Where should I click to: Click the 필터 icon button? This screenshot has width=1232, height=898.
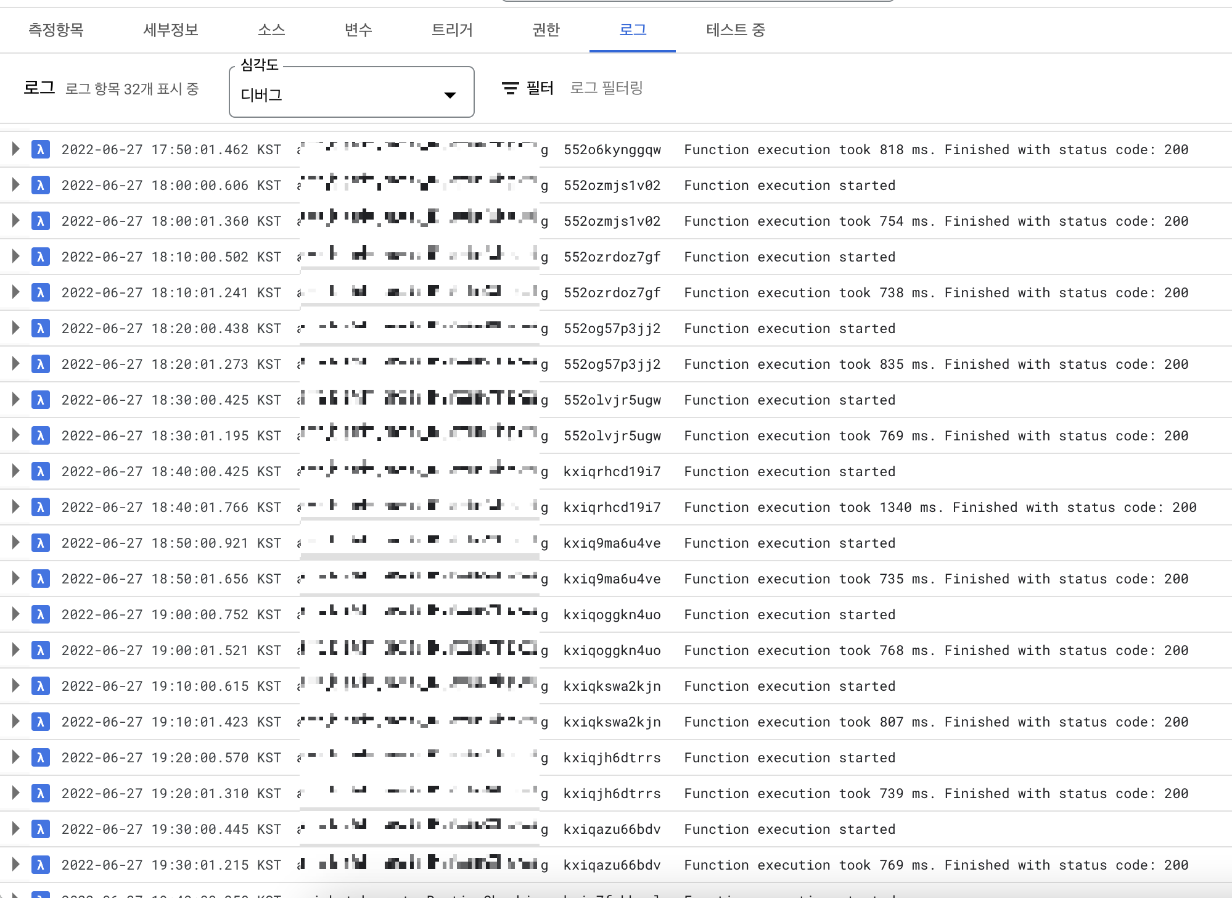click(x=510, y=88)
